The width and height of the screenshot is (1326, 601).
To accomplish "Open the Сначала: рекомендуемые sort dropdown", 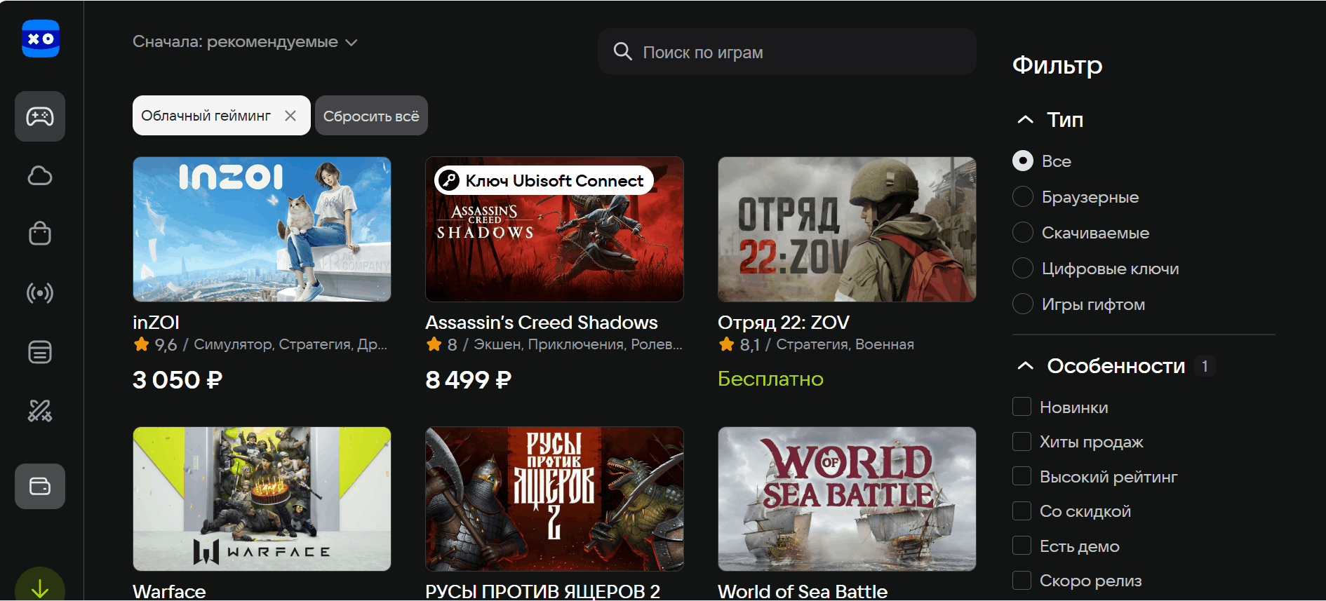I will click(246, 42).
